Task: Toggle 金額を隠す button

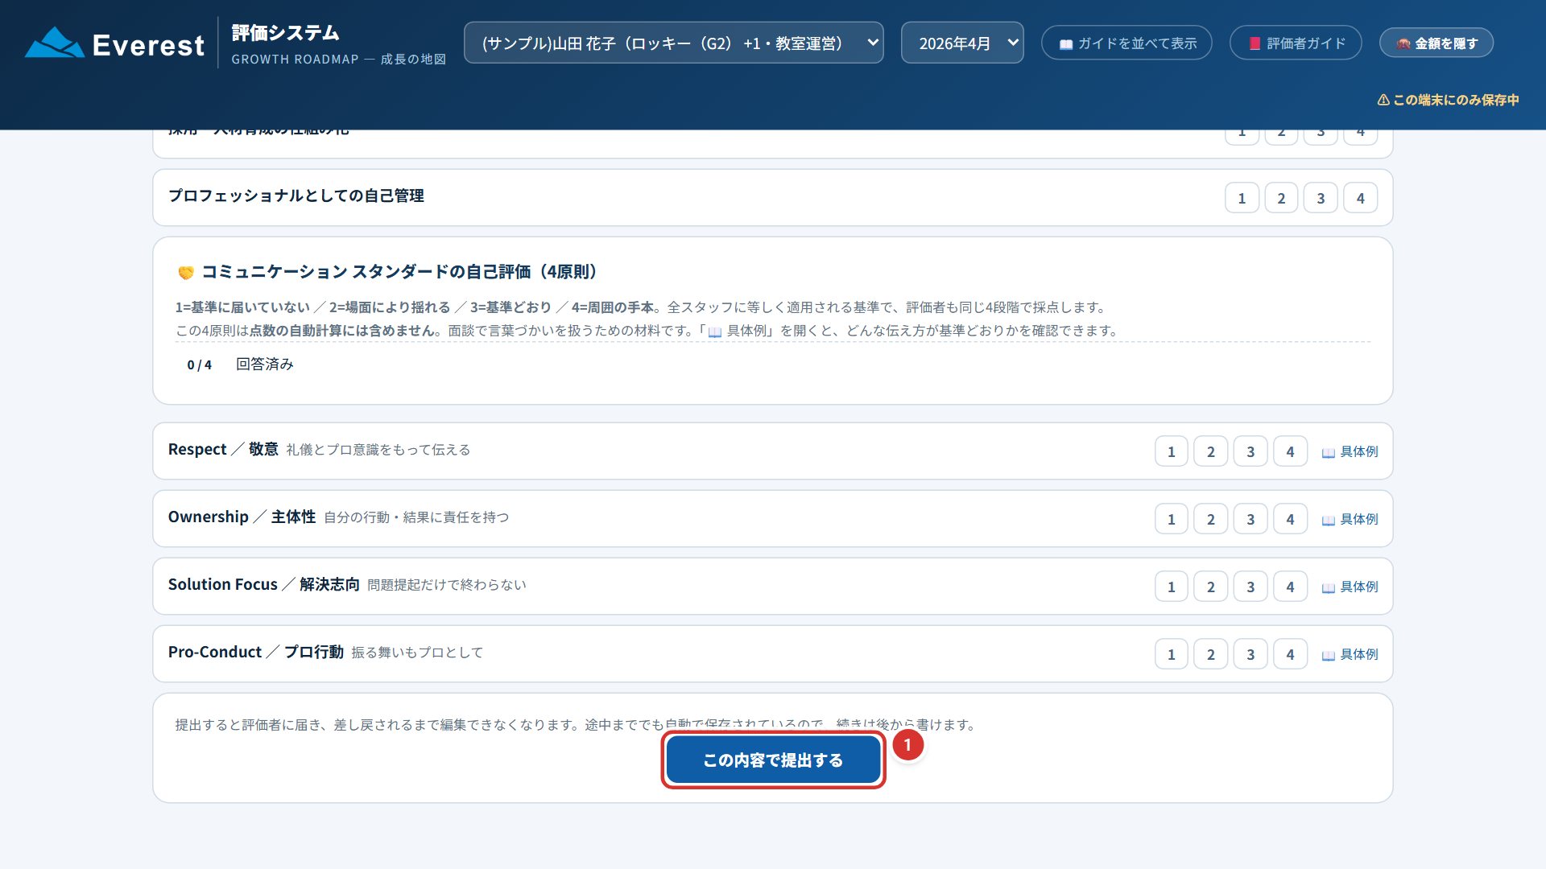Action: (1436, 43)
